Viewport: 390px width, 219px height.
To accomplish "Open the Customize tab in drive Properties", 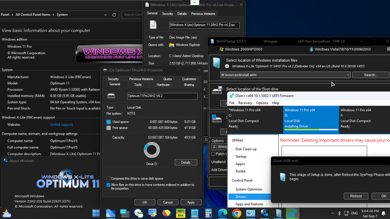I will 189,79.
